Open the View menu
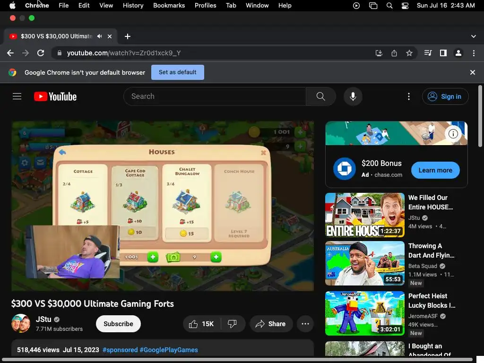This screenshot has height=363, width=484. [106, 6]
